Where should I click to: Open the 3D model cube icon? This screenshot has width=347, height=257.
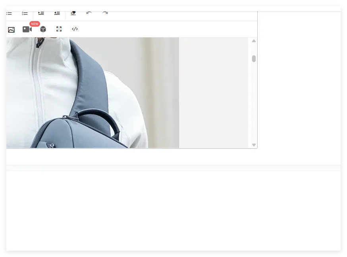click(x=43, y=29)
